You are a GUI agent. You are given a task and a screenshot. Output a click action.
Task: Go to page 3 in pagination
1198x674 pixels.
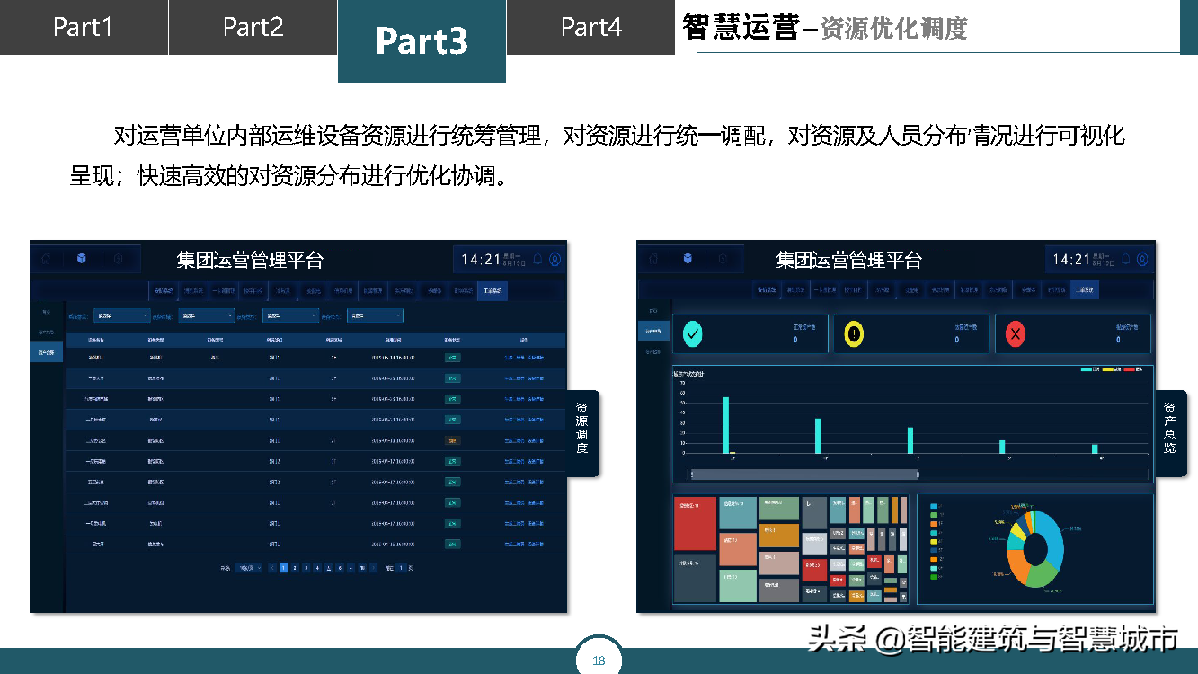tap(306, 568)
